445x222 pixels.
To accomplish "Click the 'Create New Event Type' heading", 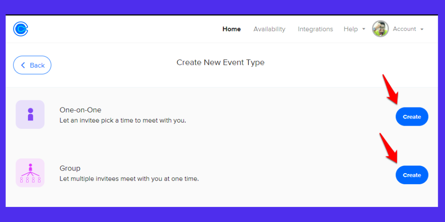I will tap(221, 62).
